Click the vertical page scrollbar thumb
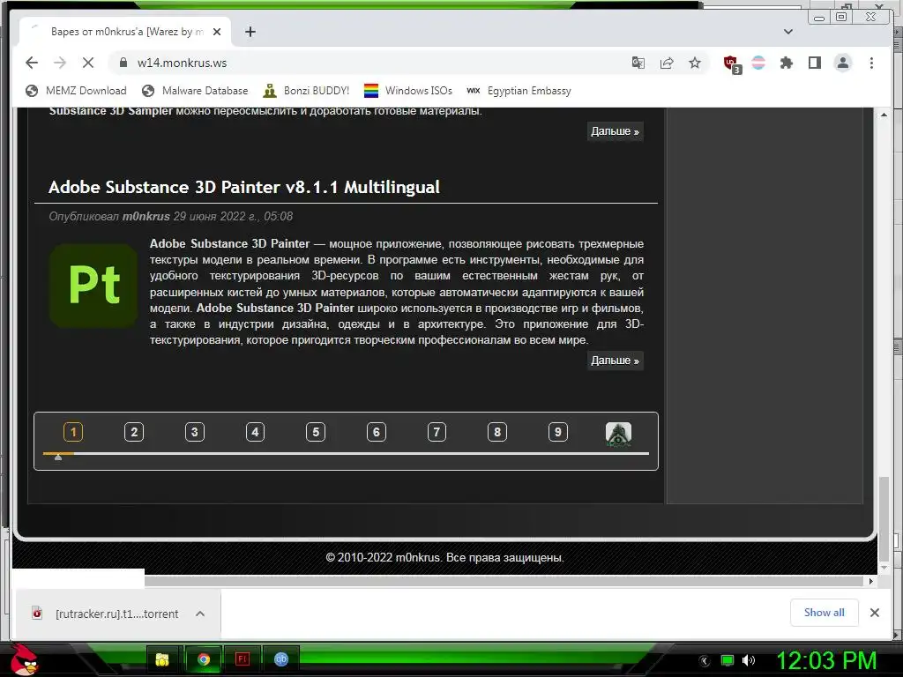903x677 pixels. coord(884,518)
